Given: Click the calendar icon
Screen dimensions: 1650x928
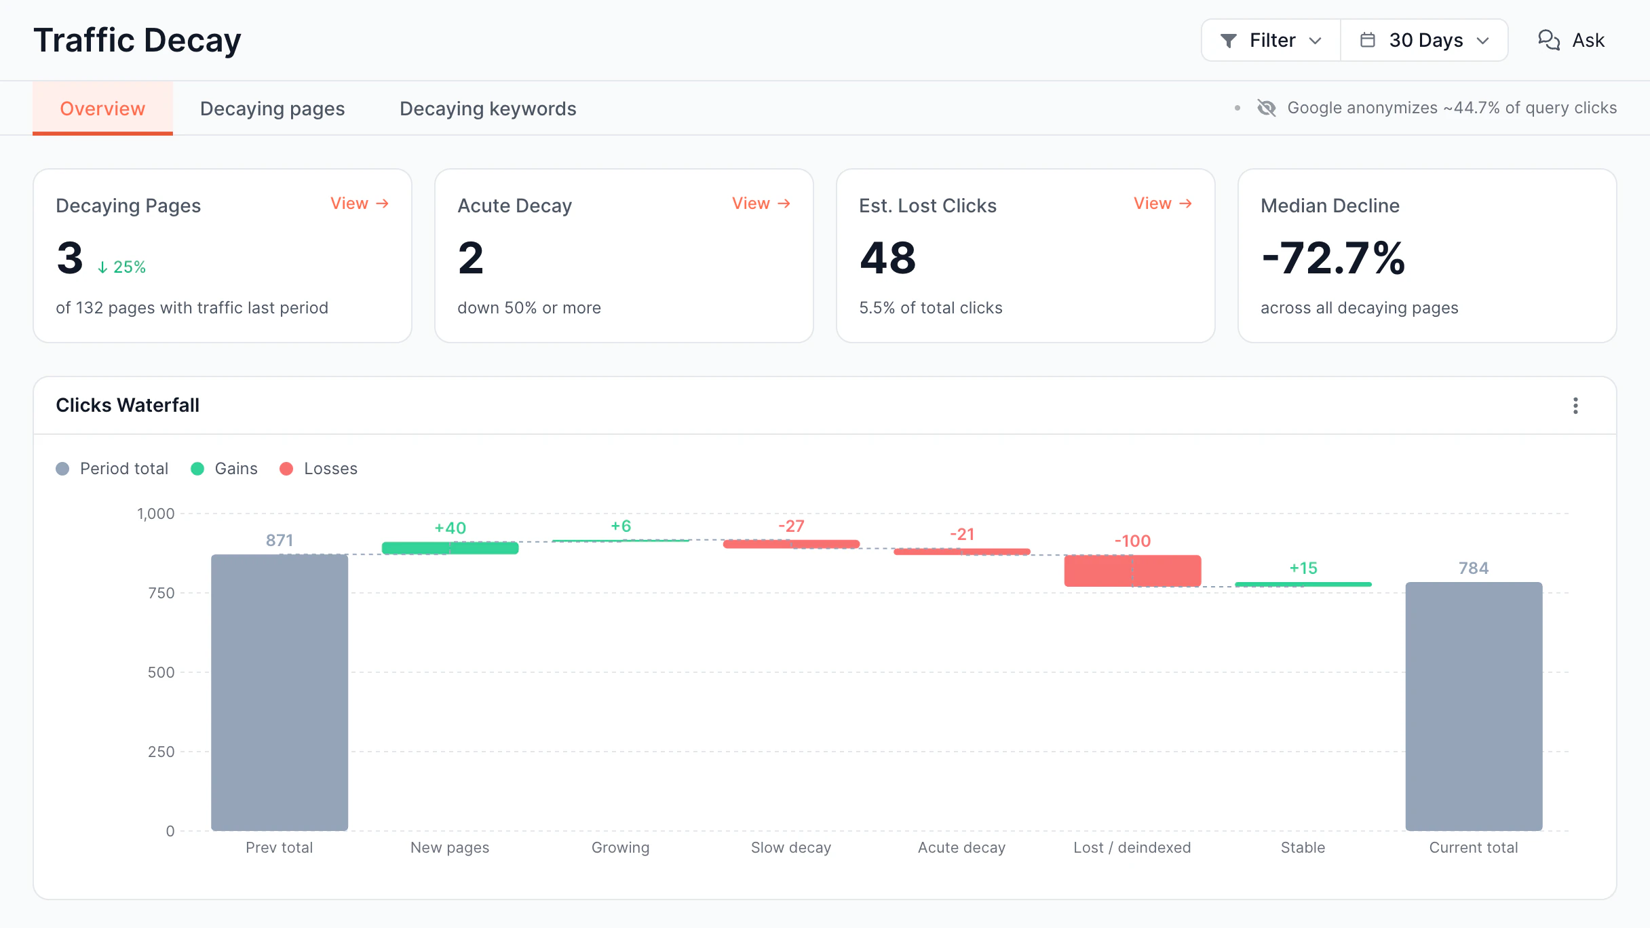Looking at the screenshot, I should (x=1368, y=40).
